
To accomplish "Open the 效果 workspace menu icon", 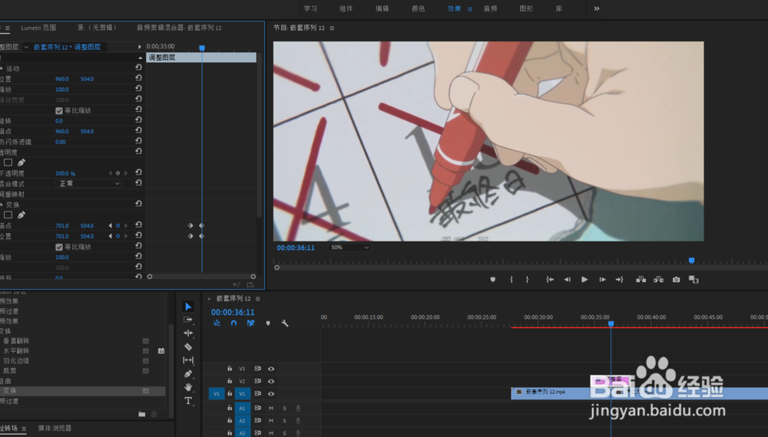I will (x=470, y=8).
